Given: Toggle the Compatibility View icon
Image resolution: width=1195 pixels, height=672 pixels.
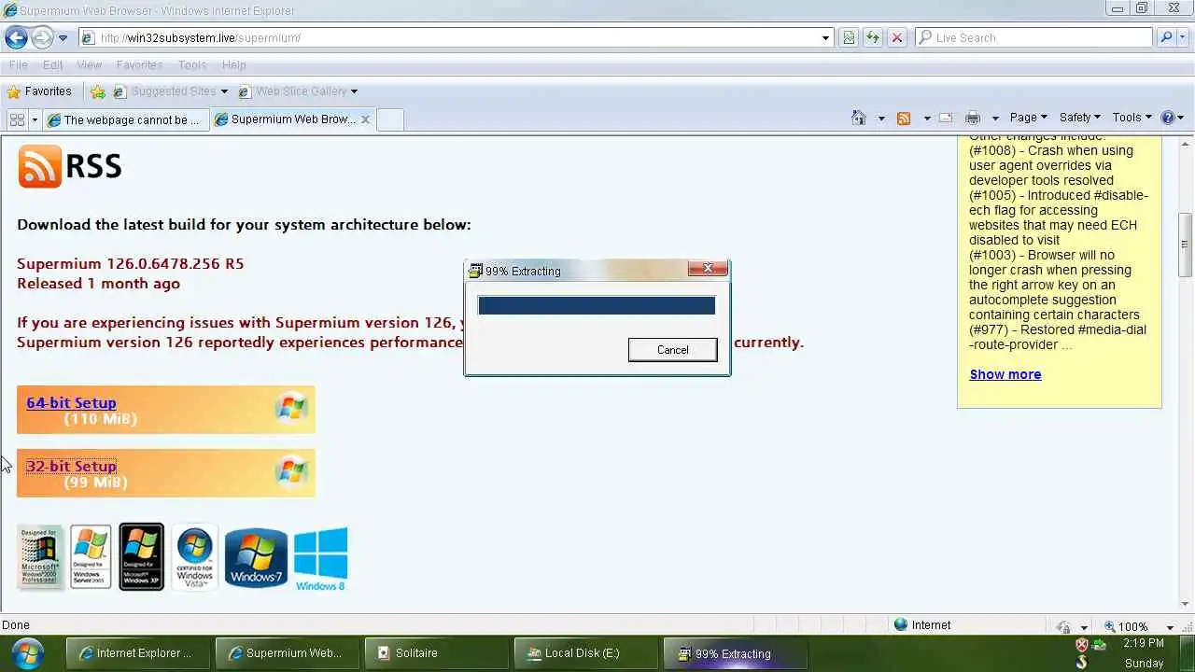Looking at the screenshot, I should [x=849, y=38].
